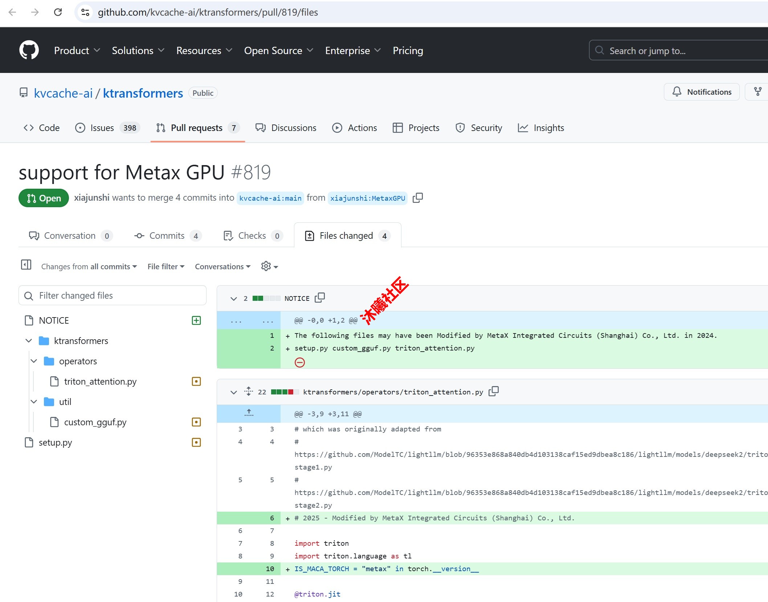This screenshot has width=768, height=602.
Task: Open kvcache-ai:main base branch link
Action: pos(270,198)
